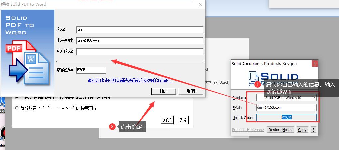The width and height of the screenshot is (339, 150).
Task: Open the Products Homepage link
Action: 248,130
